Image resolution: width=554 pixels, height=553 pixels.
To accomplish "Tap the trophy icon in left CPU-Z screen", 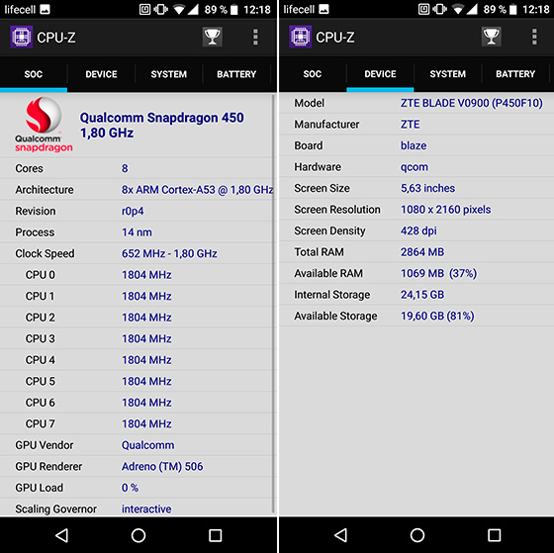I will 213,37.
